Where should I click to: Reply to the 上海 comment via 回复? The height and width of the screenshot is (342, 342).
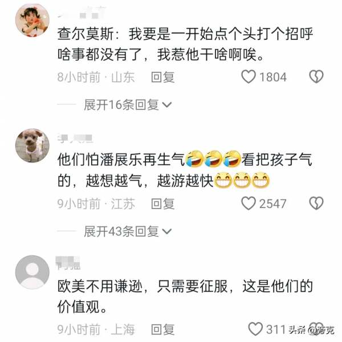pos(163,329)
